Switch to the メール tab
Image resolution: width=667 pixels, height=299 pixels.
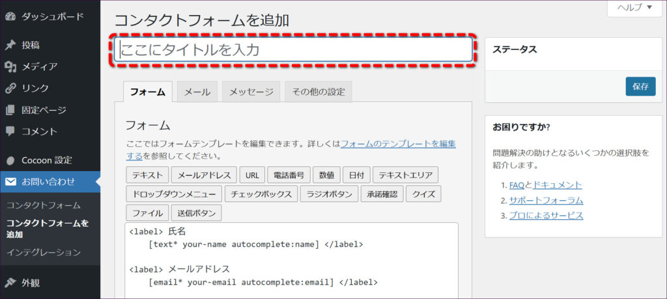click(197, 92)
